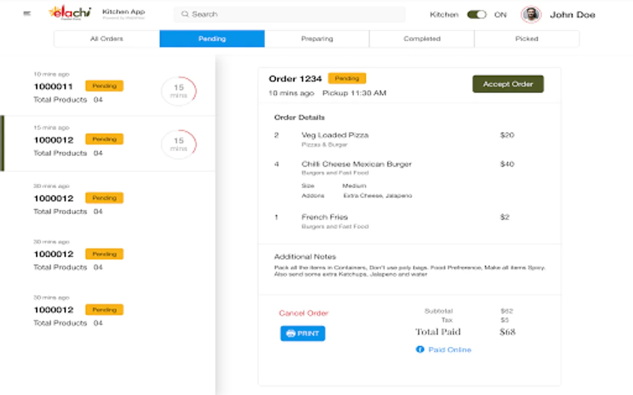Open John Doe profile avatar

pyautogui.click(x=531, y=14)
